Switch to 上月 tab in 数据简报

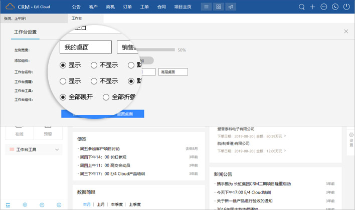click(x=101, y=204)
